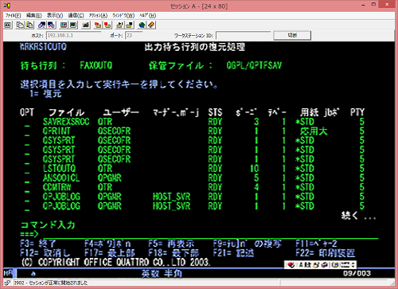Click the copy toolbar icon

(20, 25)
